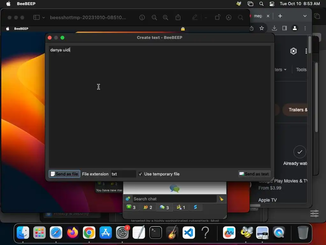Click the Preview search icon
The image size is (326, 245).
point(241,18)
